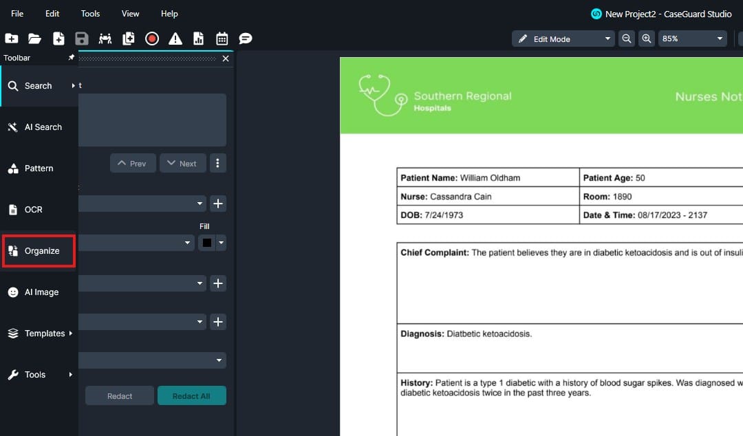The height and width of the screenshot is (436, 743).
Task: Click the DOB 7/24/1973 cell
Action: pos(488,215)
